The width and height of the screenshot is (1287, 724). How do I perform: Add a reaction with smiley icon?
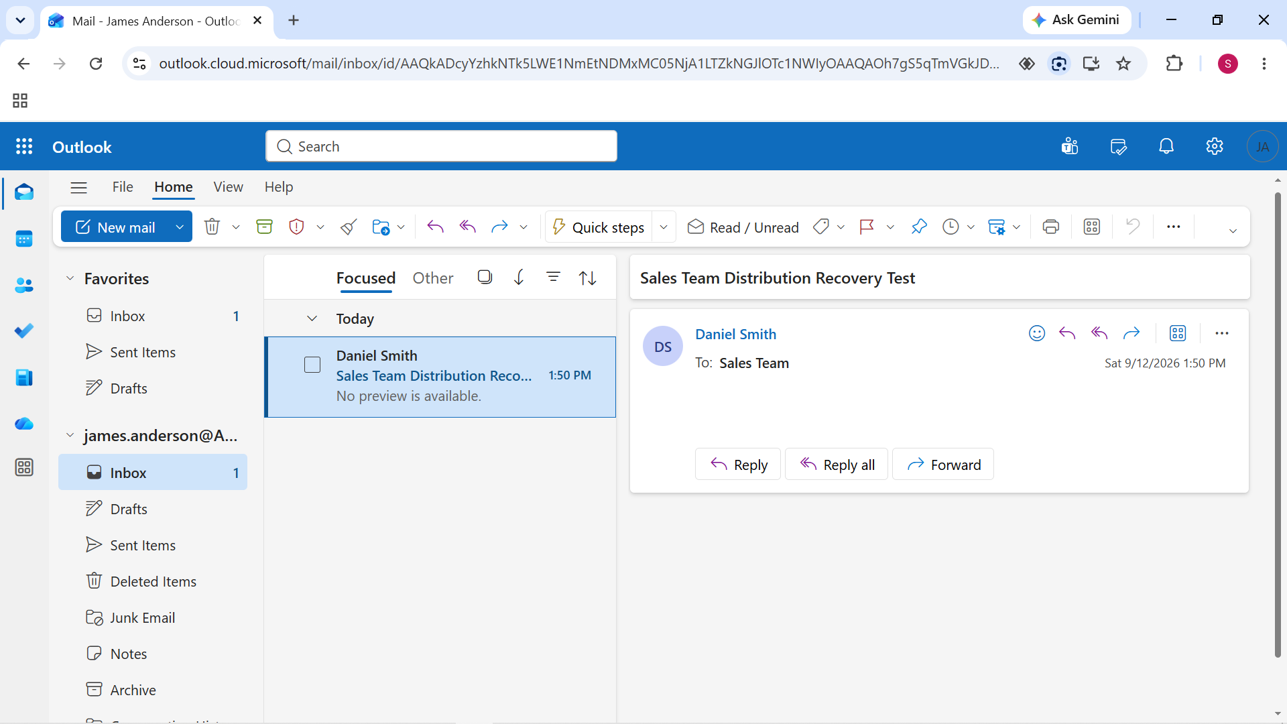click(x=1037, y=333)
